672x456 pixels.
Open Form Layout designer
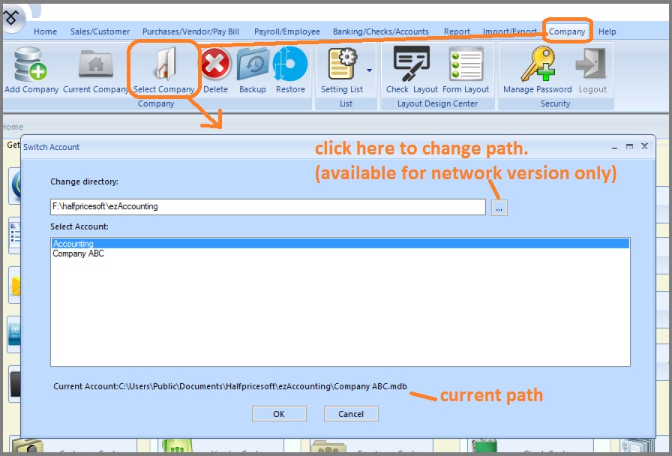(x=466, y=66)
